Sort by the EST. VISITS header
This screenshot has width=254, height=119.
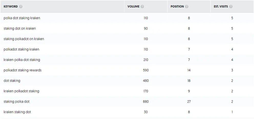[x=221, y=7]
